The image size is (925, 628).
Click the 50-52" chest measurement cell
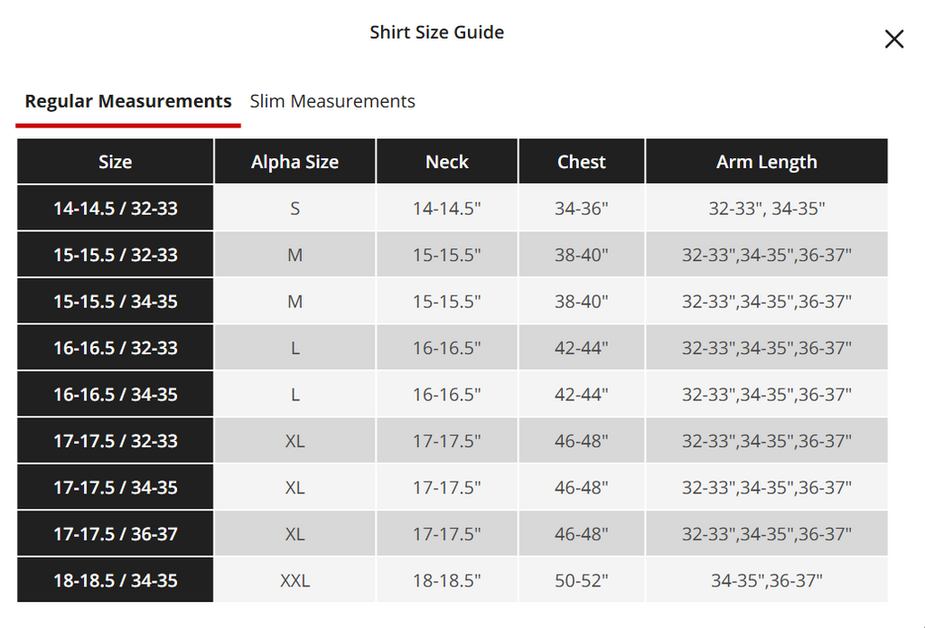(582, 580)
